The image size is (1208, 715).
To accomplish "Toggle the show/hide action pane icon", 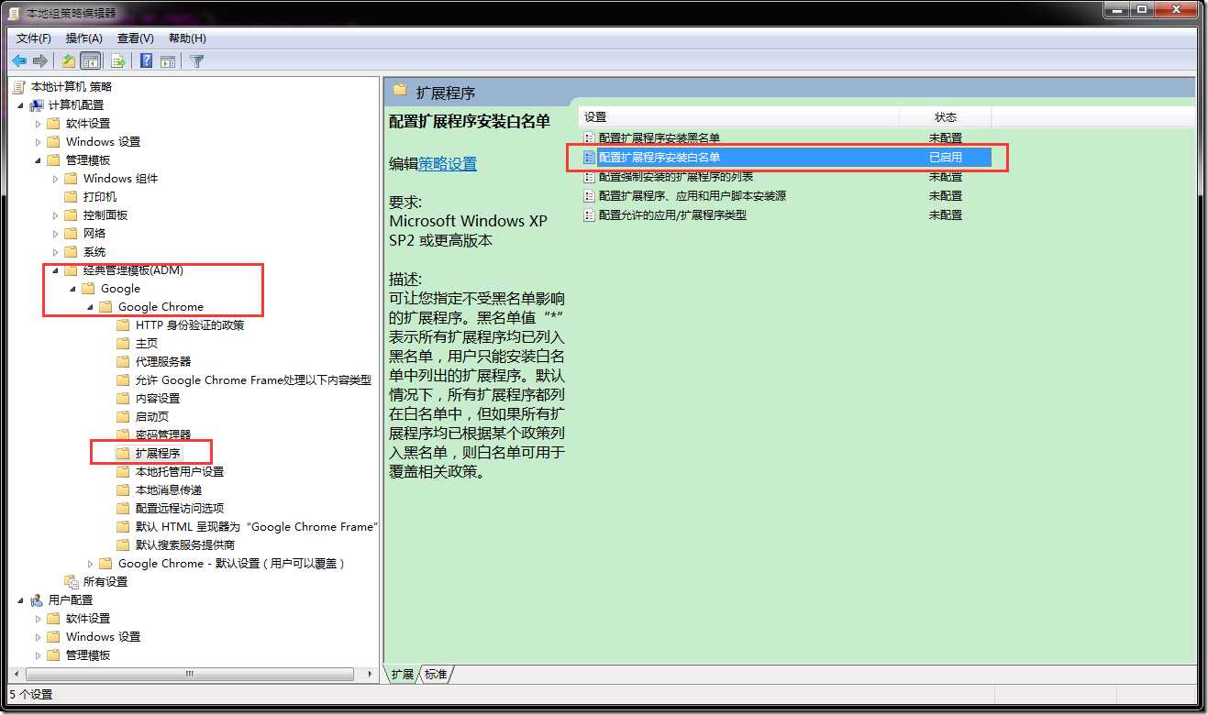I will click(168, 61).
